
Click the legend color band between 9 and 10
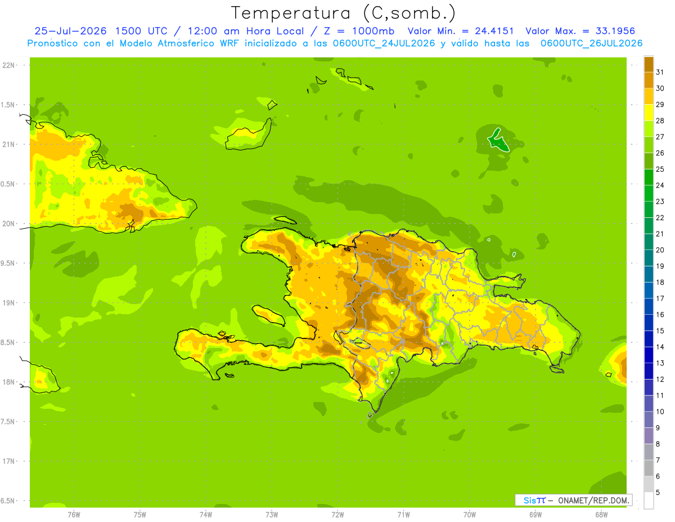(x=649, y=420)
